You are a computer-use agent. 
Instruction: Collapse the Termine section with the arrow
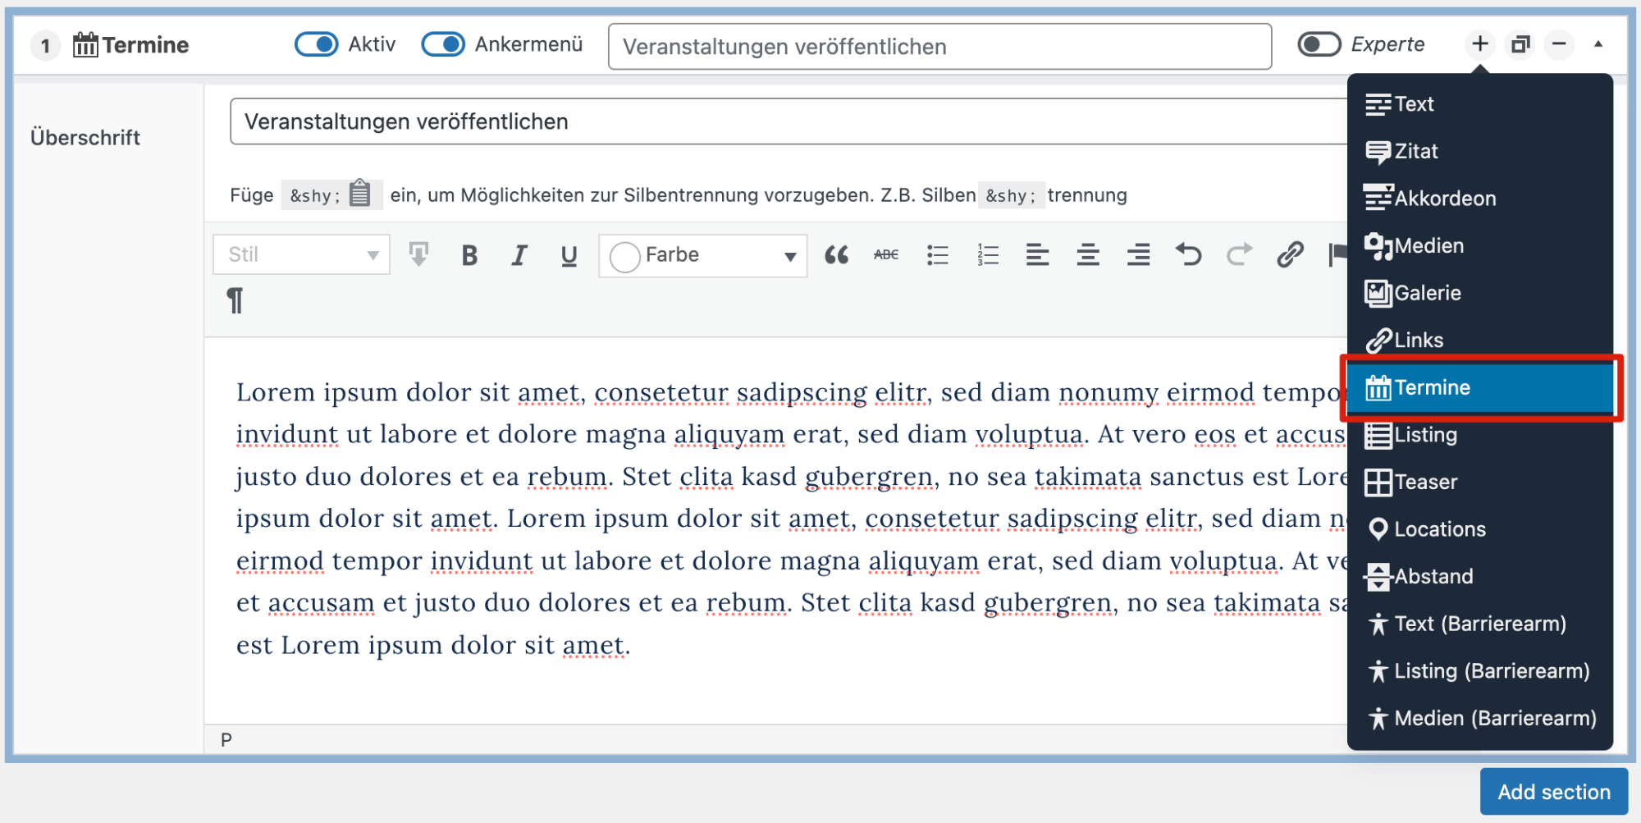(1598, 44)
